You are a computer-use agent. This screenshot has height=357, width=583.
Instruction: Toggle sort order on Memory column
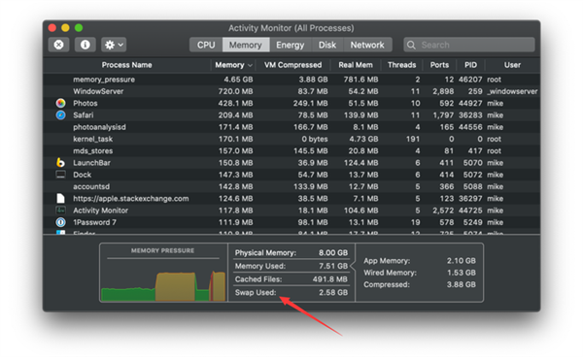click(233, 65)
